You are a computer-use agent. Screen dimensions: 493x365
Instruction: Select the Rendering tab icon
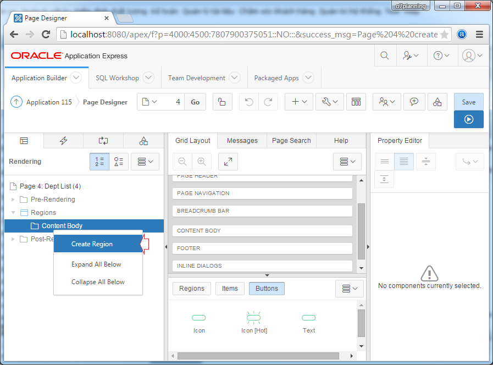(x=24, y=141)
